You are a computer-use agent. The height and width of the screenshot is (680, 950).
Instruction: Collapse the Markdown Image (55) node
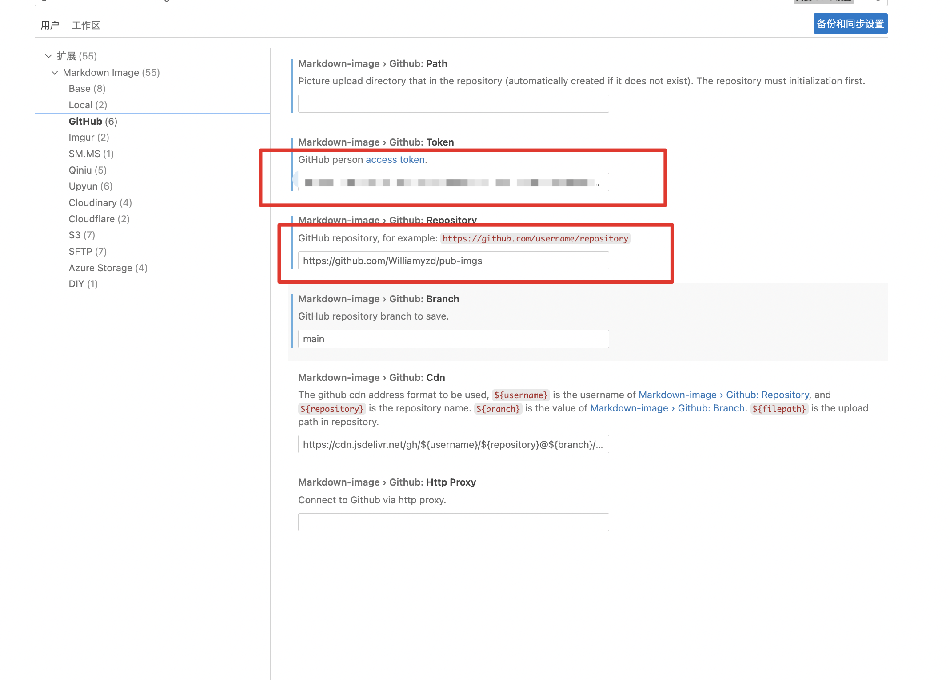click(x=55, y=72)
